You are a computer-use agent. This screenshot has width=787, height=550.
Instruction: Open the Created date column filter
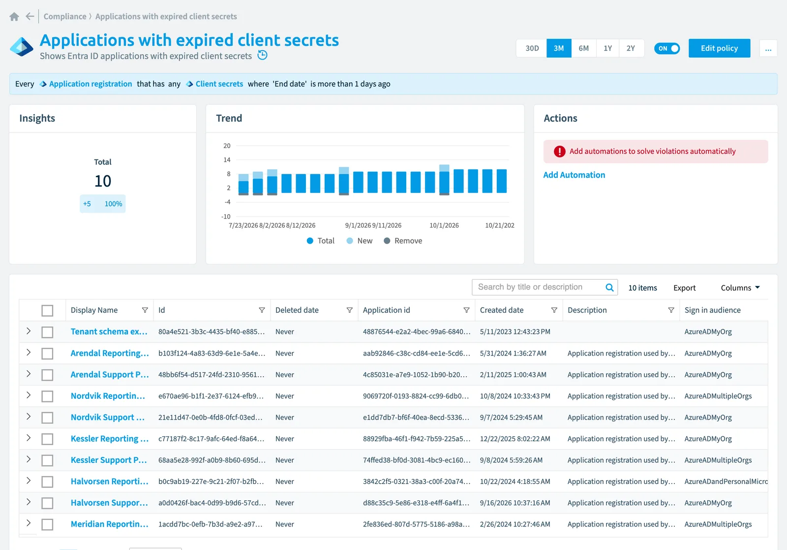[554, 310]
